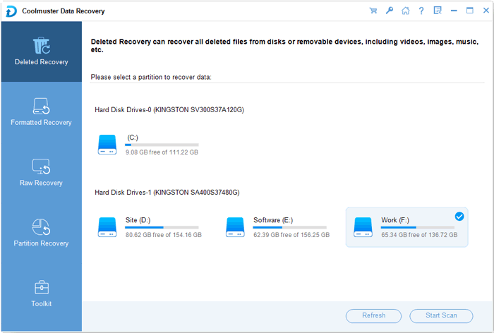Click the Site (D:) usage bar
Image resolution: width=494 pixels, height=333 pixels.
point(162,227)
